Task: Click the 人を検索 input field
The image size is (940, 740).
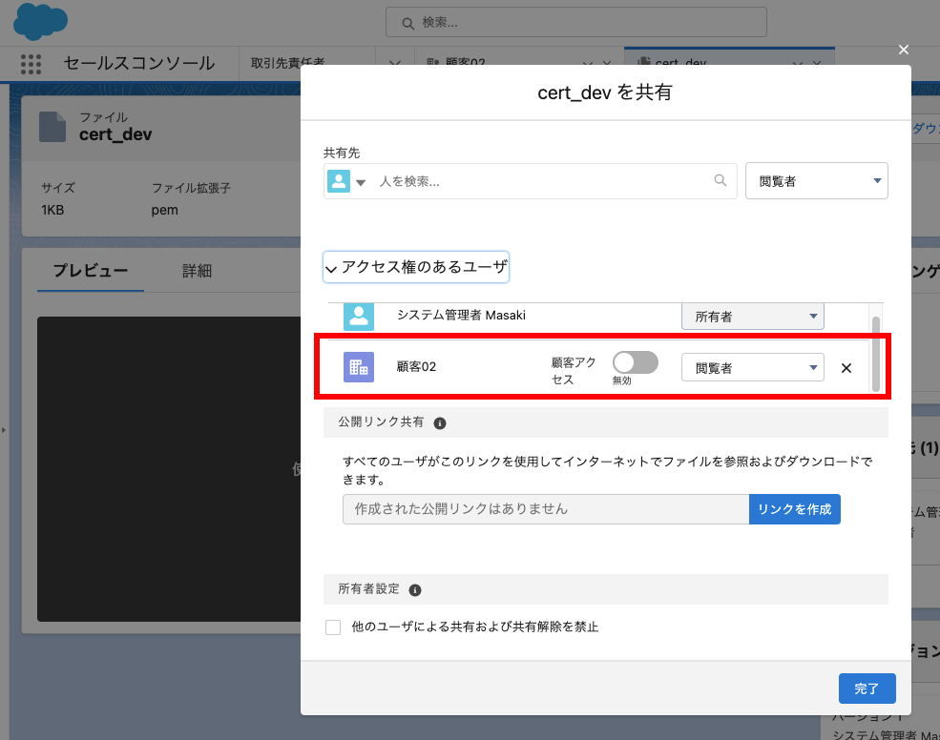Action: coord(544,181)
